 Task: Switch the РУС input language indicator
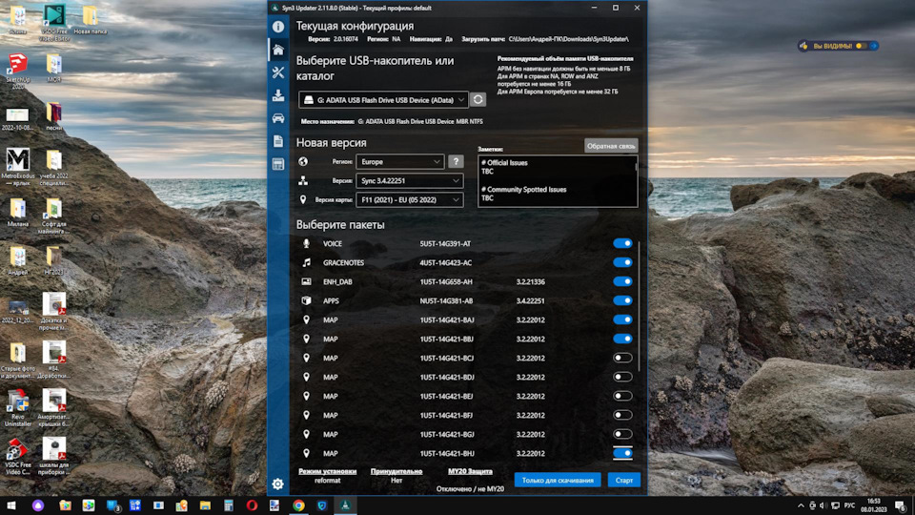point(849,505)
